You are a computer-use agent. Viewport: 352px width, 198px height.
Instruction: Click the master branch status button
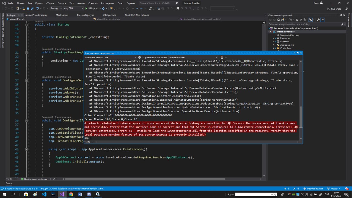(334, 189)
